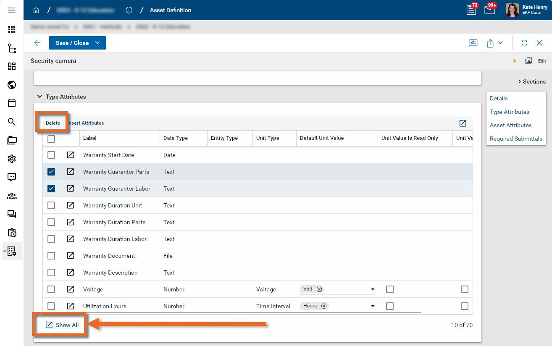
Task: Remove the Hours unit chip
Action: pos(324,306)
